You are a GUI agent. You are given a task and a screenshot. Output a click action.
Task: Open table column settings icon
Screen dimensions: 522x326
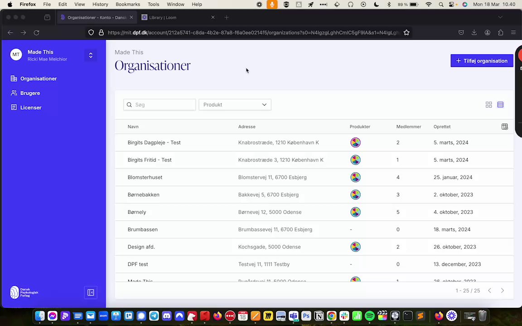504,127
